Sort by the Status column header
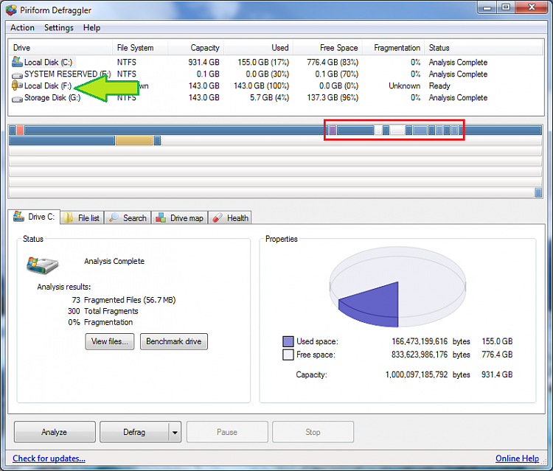 point(483,48)
